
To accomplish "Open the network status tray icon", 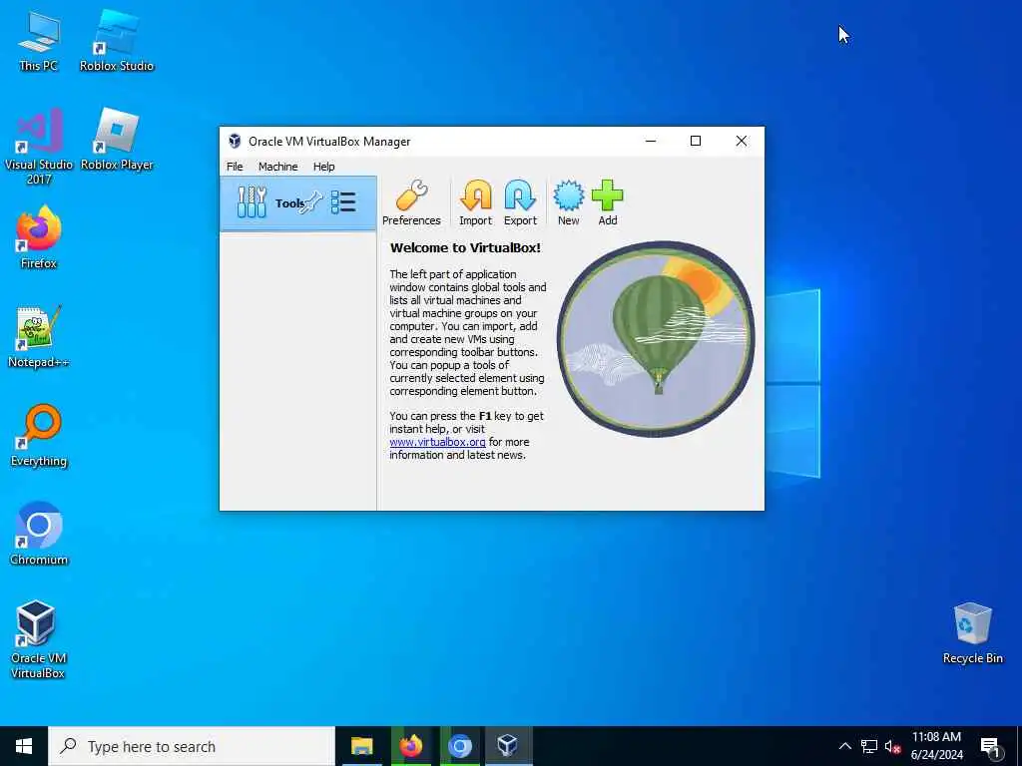I will 869,746.
